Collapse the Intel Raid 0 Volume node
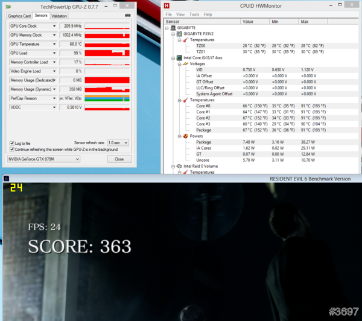362x321 pixels. (173, 167)
